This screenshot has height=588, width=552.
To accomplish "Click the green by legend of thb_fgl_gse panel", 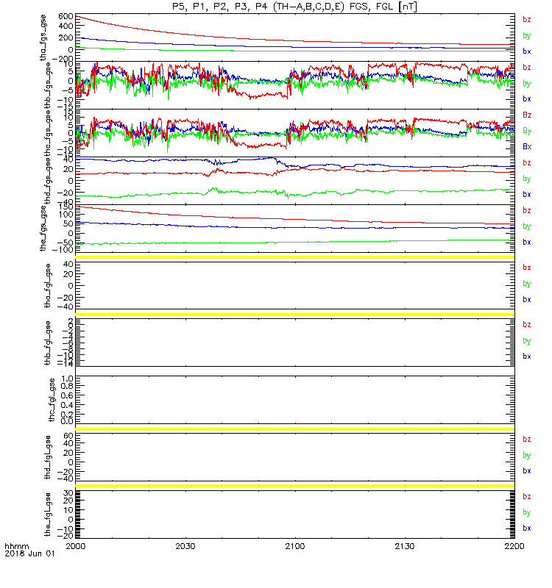I will coord(527,341).
